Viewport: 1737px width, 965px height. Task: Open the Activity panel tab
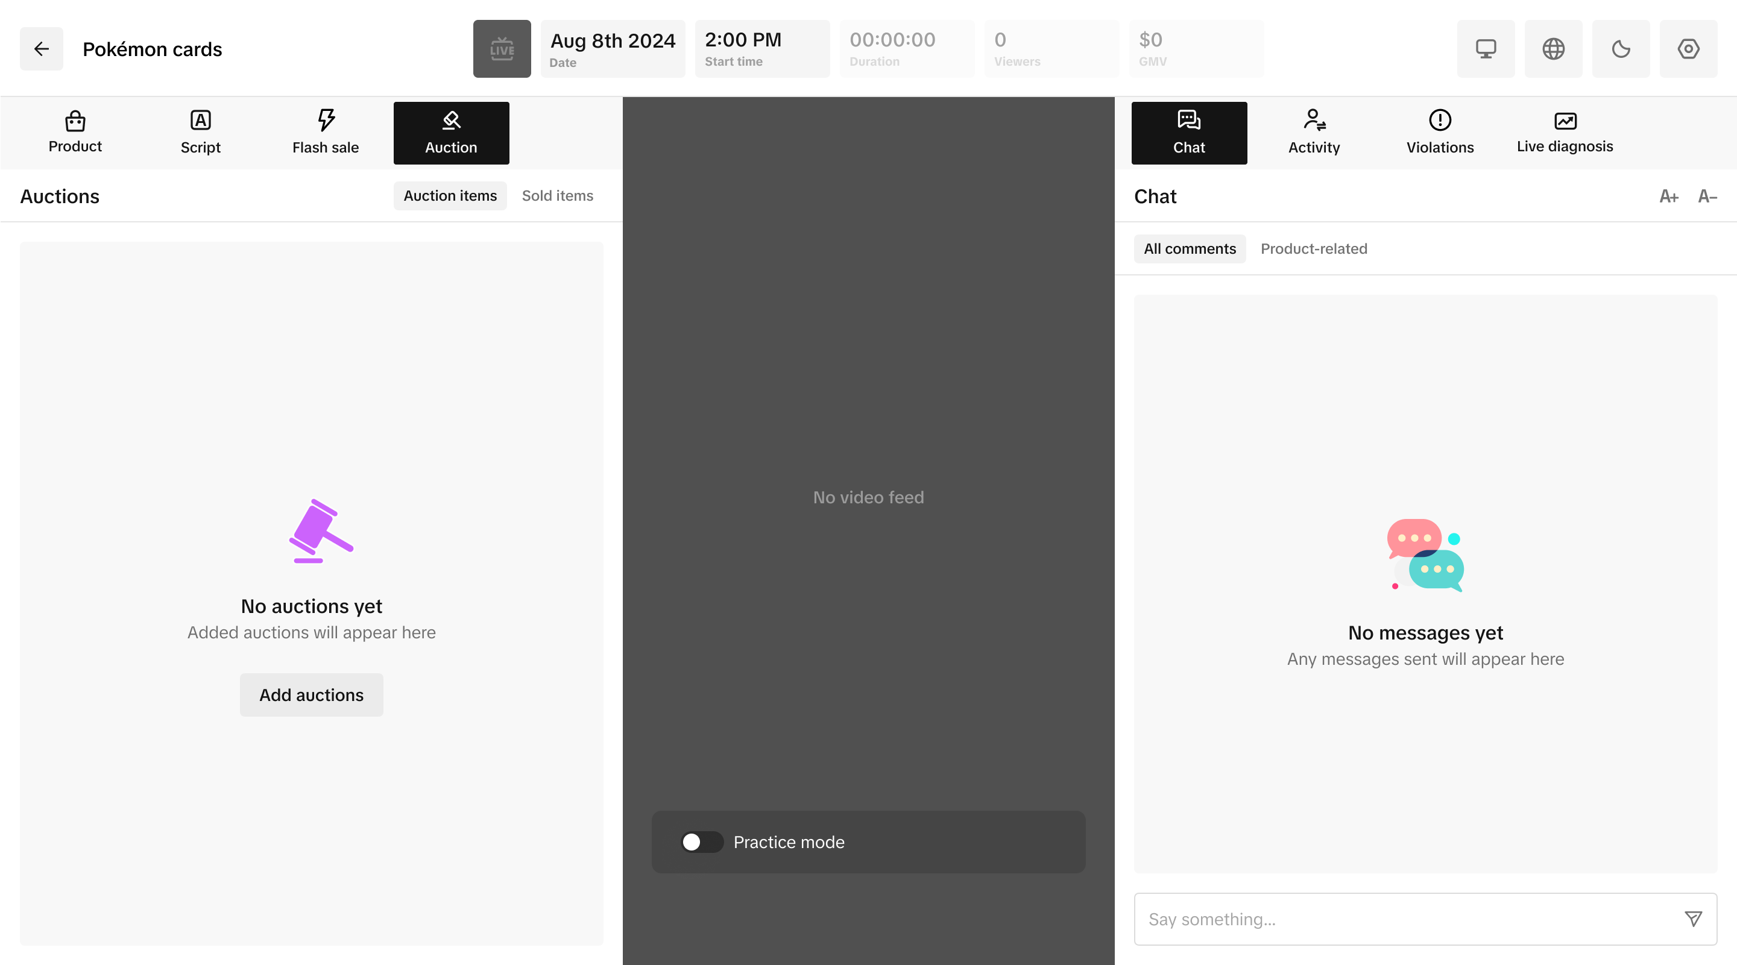click(1314, 133)
